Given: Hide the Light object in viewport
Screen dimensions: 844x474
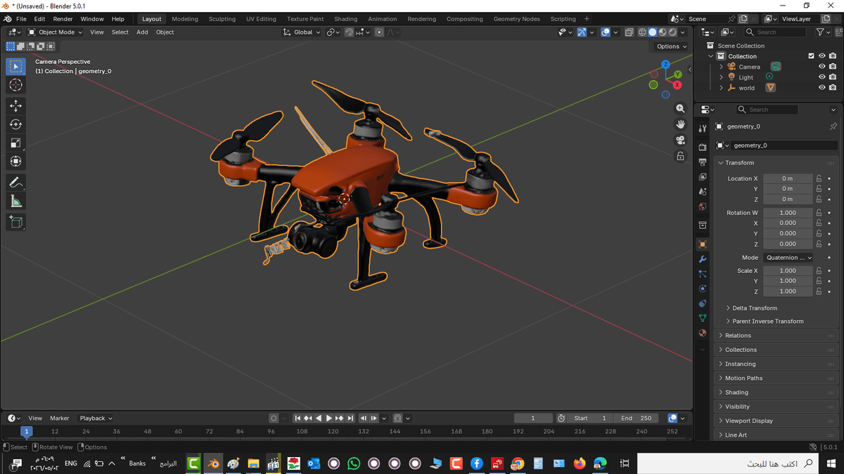Looking at the screenshot, I should tap(821, 77).
